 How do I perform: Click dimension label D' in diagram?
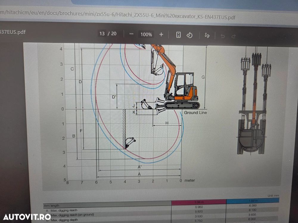pyautogui.click(x=114, y=97)
